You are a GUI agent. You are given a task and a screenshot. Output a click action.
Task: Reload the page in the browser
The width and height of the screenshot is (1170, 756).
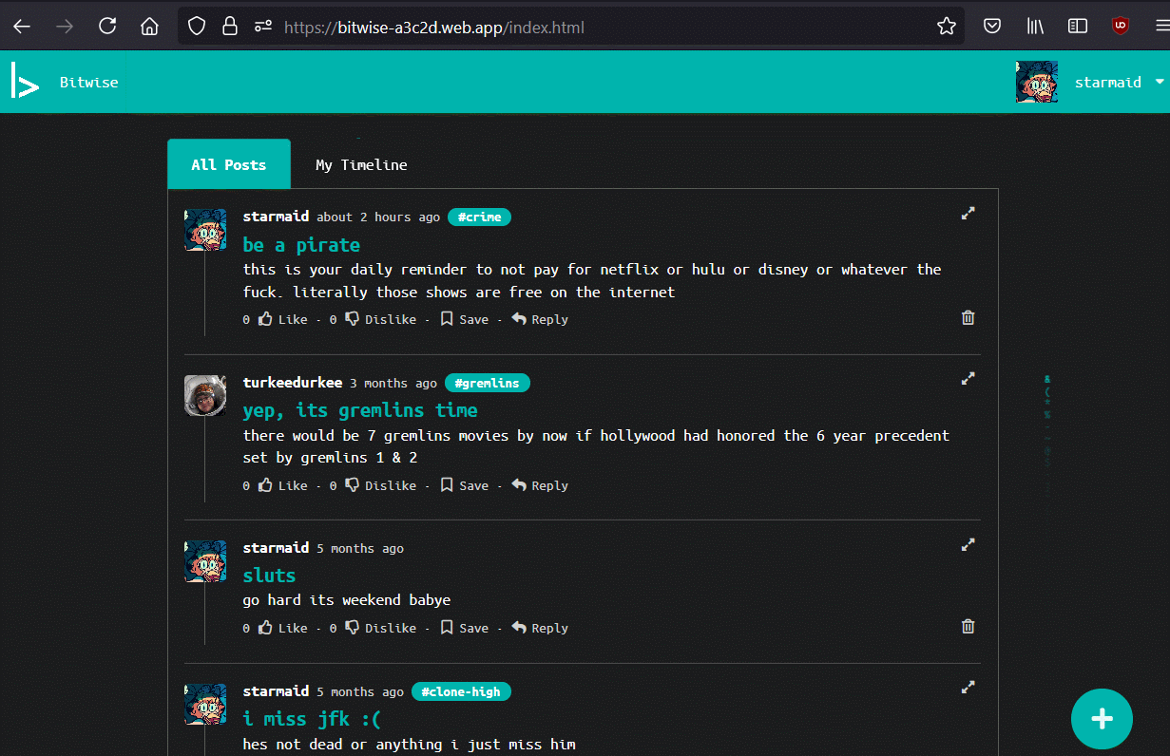click(107, 27)
